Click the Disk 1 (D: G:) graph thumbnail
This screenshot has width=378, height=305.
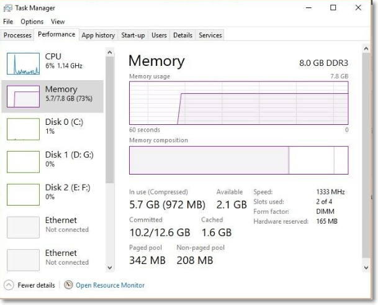coord(23,162)
